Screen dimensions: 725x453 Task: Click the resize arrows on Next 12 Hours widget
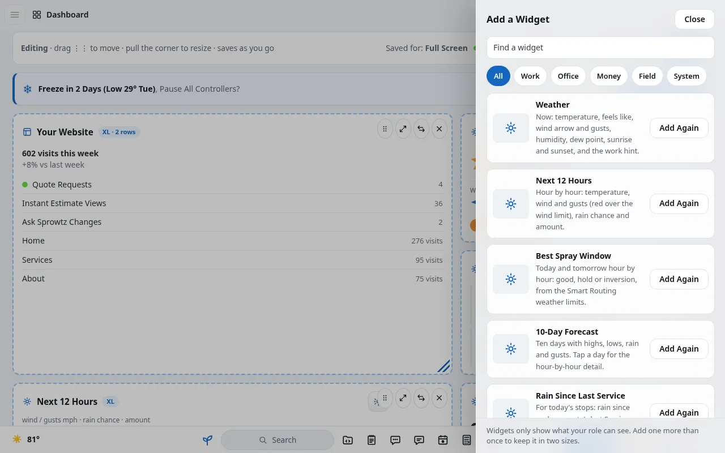403,398
